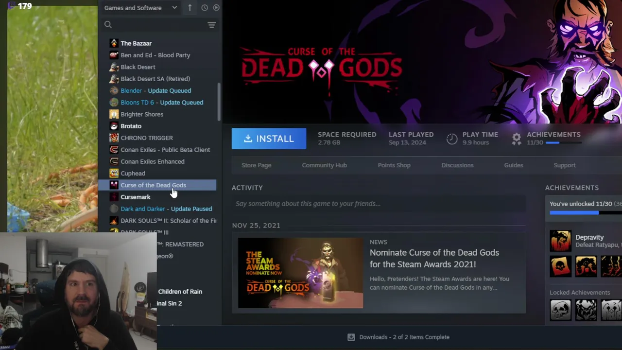Open the Community Hub tab
Image resolution: width=622 pixels, height=350 pixels.
tap(324, 165)
